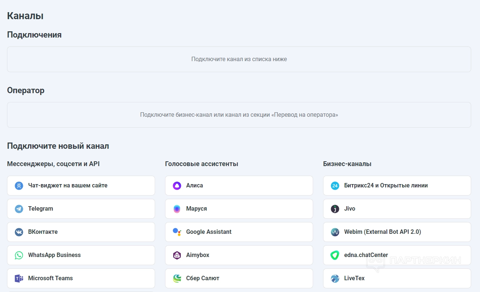Click the WhatsApp Business logo icon
This screenshot has height=292, width=480.
19,255
